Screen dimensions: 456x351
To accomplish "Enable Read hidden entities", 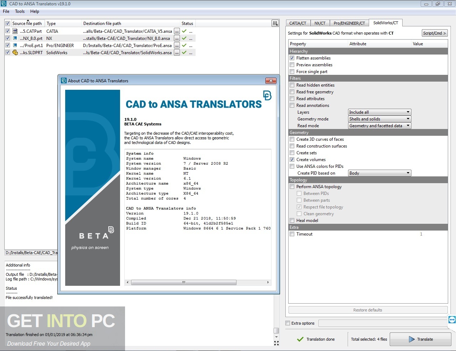I will 292,85.
